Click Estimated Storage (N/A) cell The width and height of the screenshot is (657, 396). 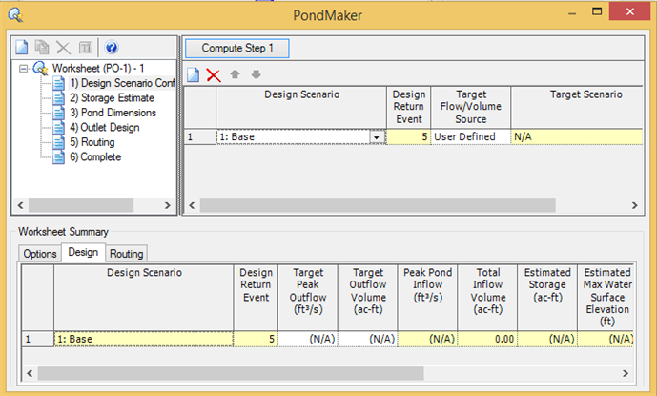547,339
